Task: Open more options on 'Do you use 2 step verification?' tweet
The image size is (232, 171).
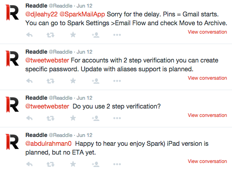Action: point(117,118)
